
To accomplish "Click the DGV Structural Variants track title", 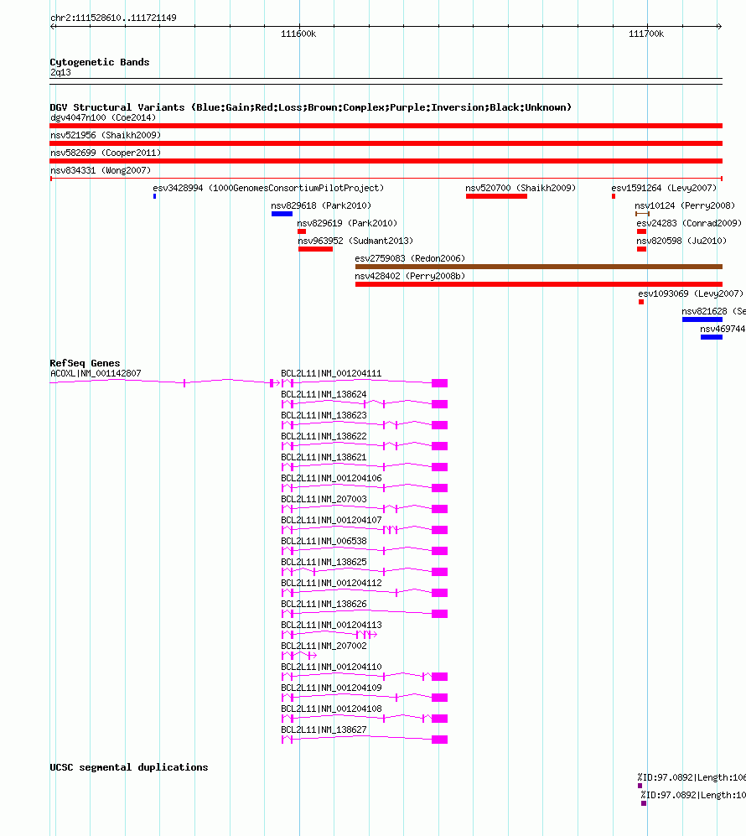I will (x=311, y=107).
